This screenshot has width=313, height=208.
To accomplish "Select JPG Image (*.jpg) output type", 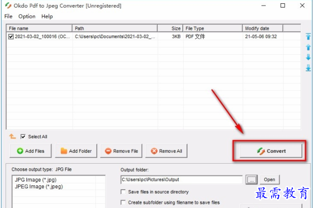I will tap(35, 180).
